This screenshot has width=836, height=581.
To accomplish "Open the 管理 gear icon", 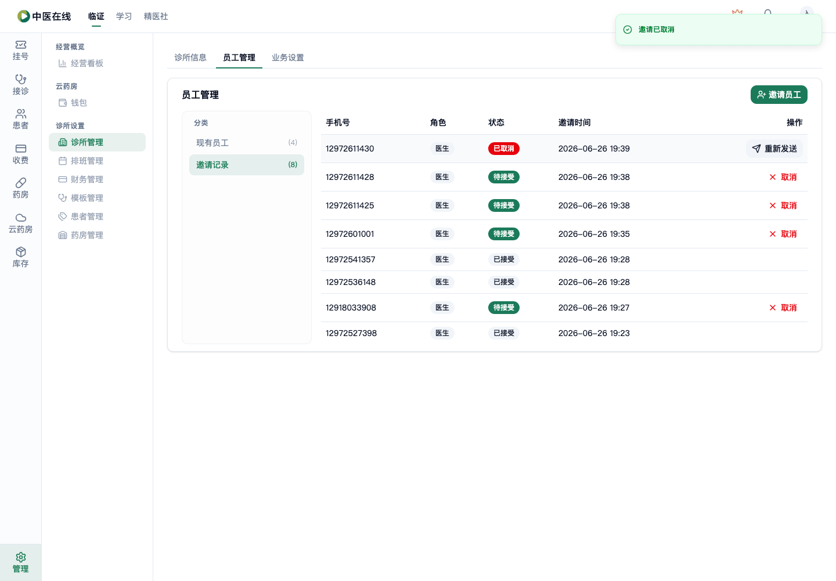I will pyautogui.click(x=21, y=557).
